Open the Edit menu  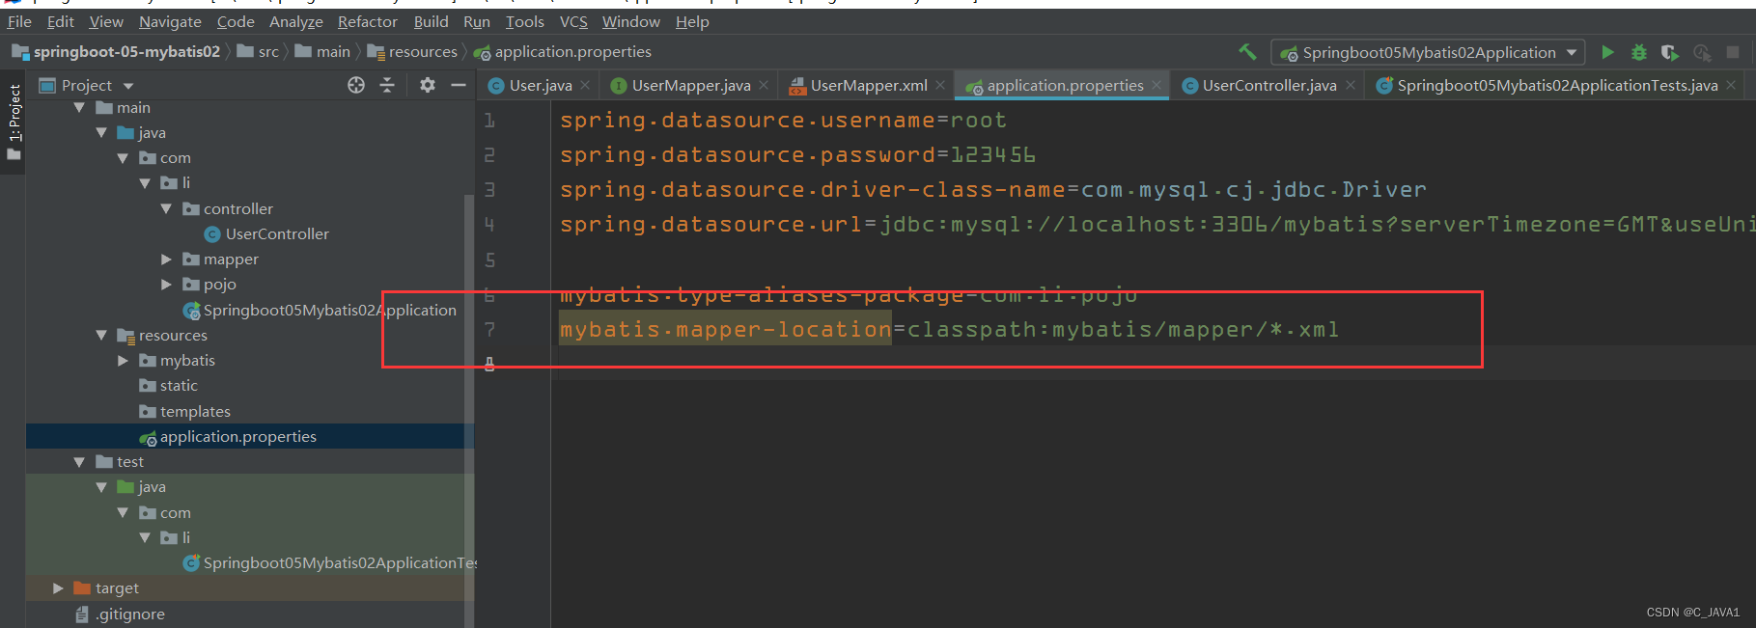coord(61,21)
